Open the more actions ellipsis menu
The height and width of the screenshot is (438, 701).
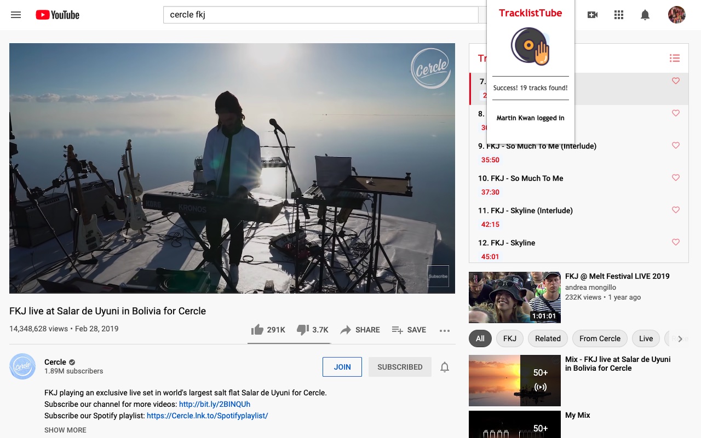tap(445, 330)
